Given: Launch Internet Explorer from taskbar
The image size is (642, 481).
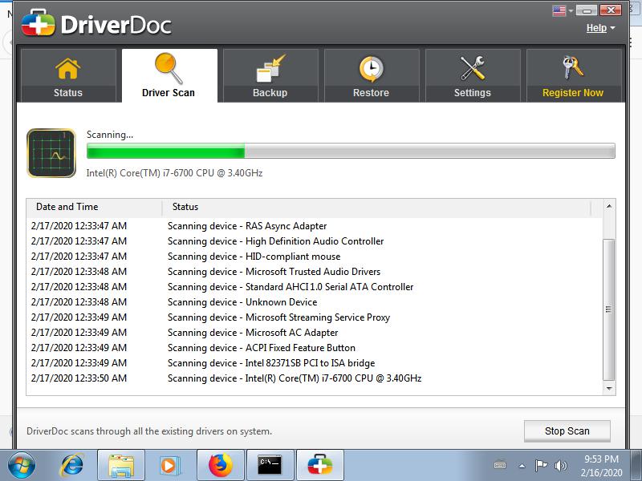Looking at the screenshot, I should point(71,465).
